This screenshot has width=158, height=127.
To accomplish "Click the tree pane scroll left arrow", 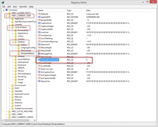I will pos(3,120).
